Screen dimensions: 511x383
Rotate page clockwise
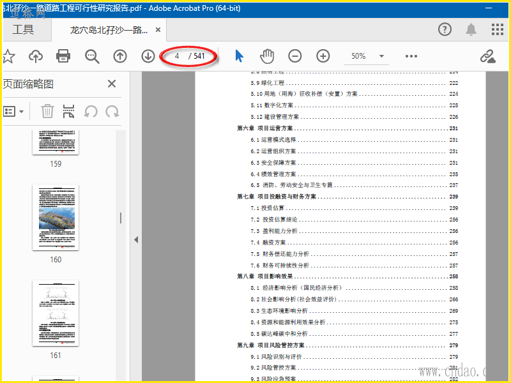112,111
